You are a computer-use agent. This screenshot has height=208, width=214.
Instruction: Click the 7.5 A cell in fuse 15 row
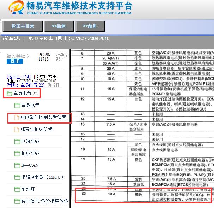(111, 124)
